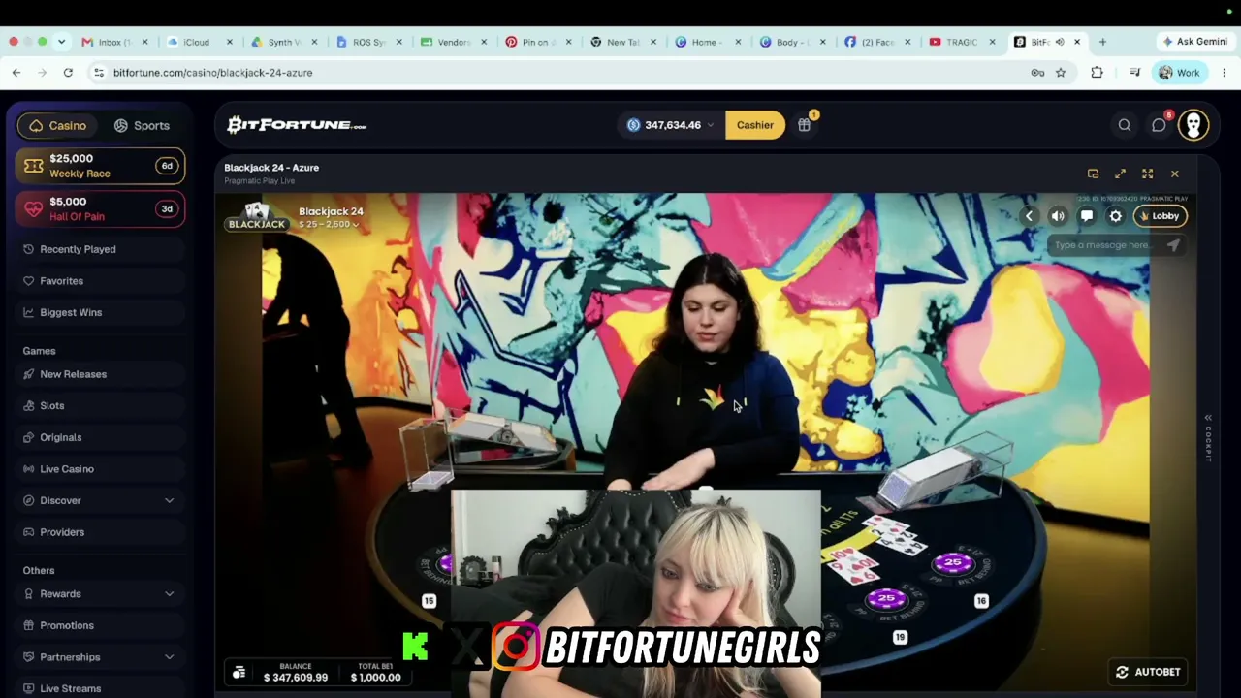Open the browser media control icon
The width and height of the screenshot is (1241, 698).
tap(1134, 73)
